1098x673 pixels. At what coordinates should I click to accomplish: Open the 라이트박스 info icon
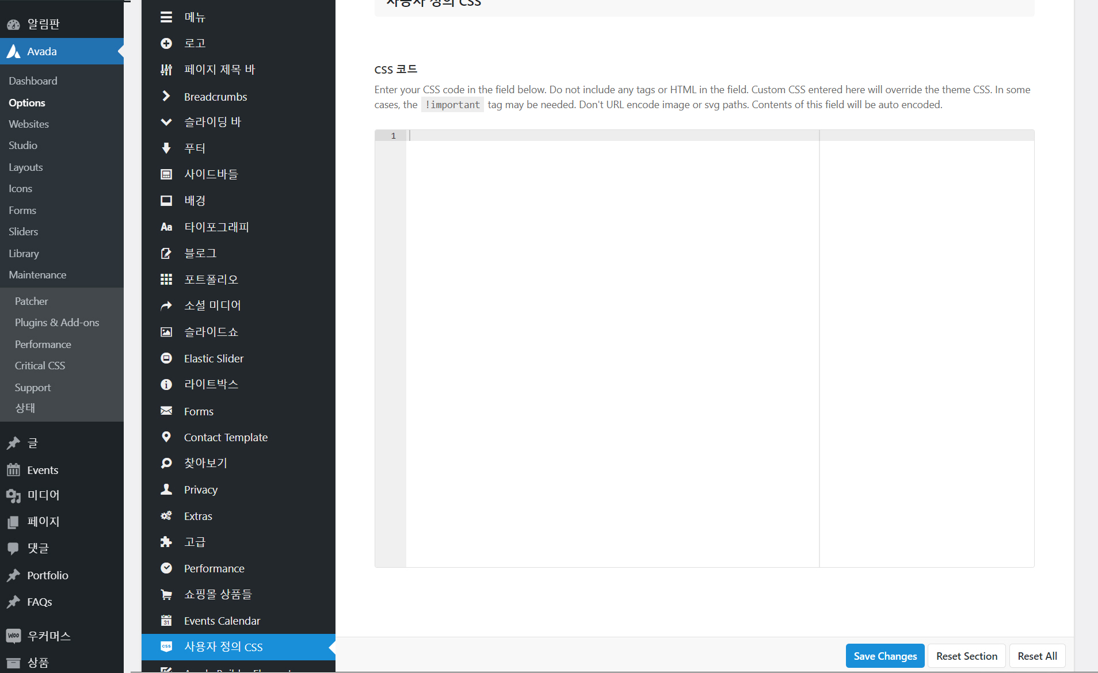[x=166, y=384]
